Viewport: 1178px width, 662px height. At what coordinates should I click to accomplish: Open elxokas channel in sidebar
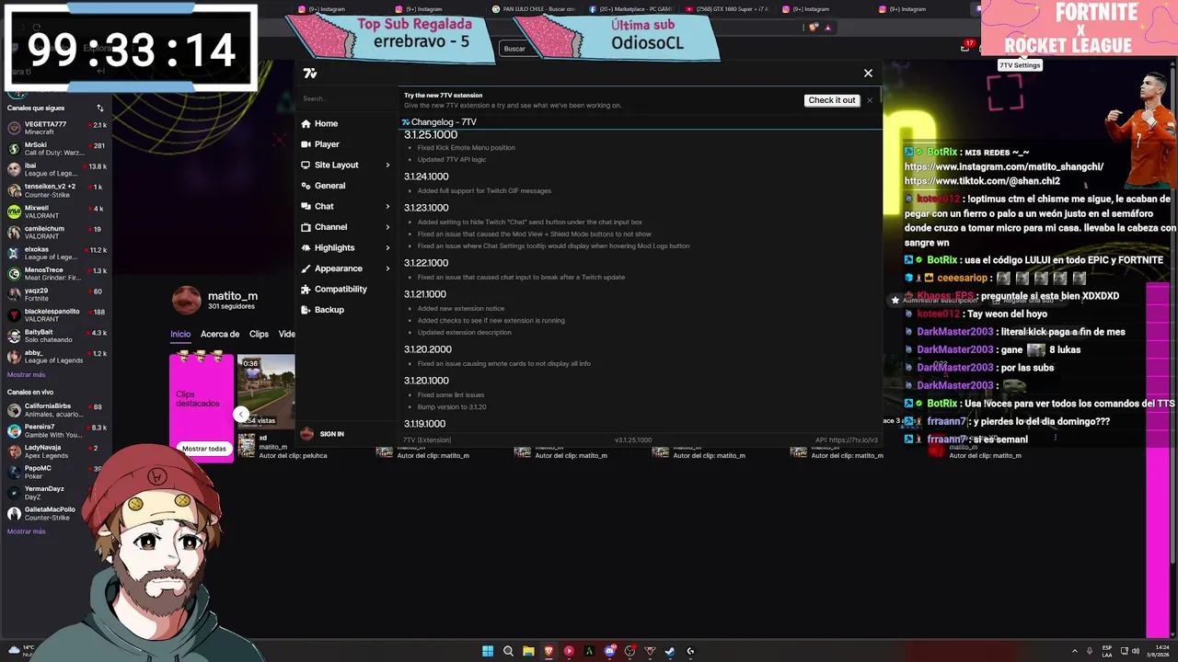(x=57, y=253)
